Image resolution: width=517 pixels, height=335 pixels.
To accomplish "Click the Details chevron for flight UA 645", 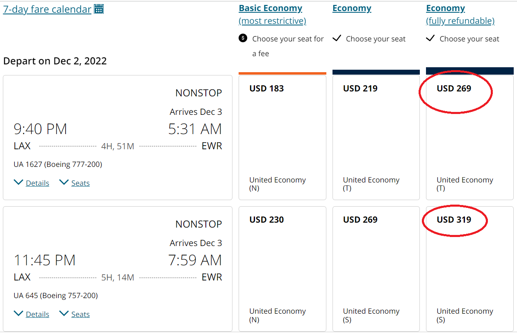I will (x=18, y=313).
